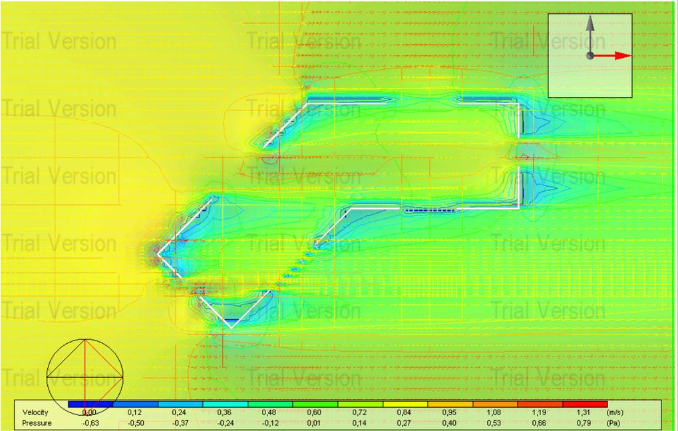Click velocity value 0,00

(90, 413)
